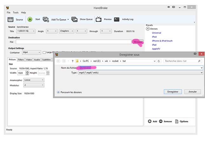Open the chapter start dropdown
This screenshot has height=147, width=205.
point(81,31)
